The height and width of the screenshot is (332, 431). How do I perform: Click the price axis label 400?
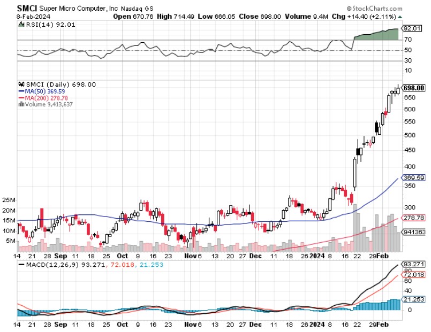coord(410,167)
